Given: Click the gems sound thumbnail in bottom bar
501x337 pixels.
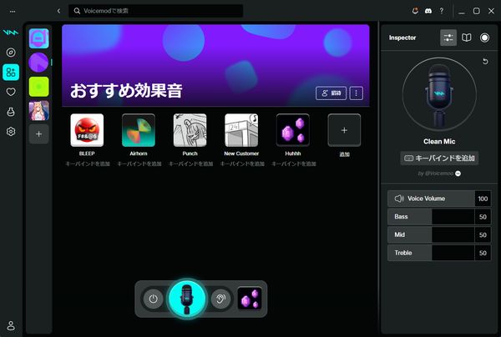Looking at the screenshot, I should (x=250, y=299).
